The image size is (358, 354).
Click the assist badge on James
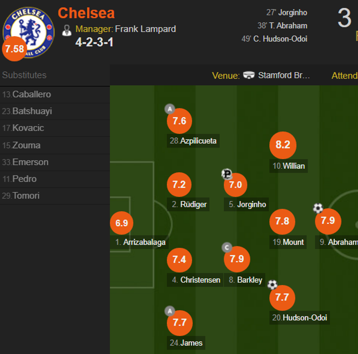click(x=170, y=311)
